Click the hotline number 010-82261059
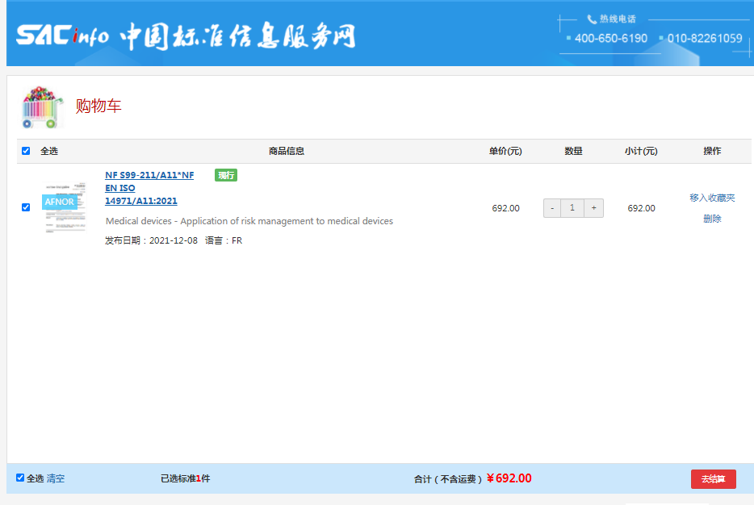 click(x=706, y=38)
